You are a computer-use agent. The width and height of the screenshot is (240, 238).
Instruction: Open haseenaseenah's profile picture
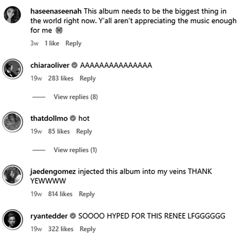[x=12, y=15]
